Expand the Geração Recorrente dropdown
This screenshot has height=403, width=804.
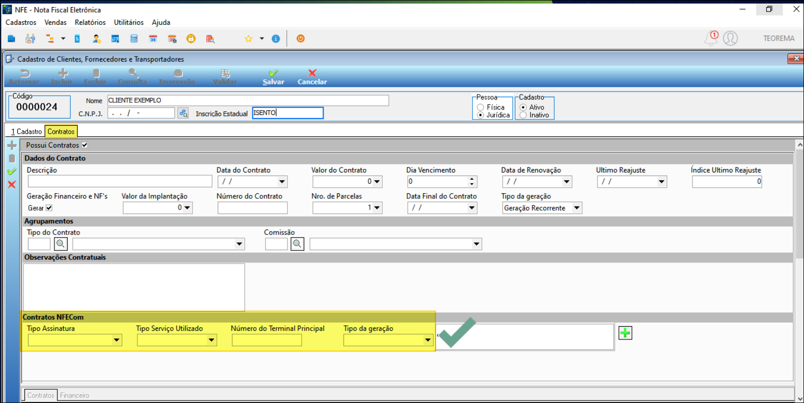tap(577, 208)
